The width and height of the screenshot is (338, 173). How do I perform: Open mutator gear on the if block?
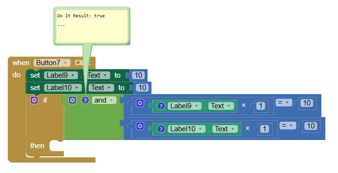point(34,100)
